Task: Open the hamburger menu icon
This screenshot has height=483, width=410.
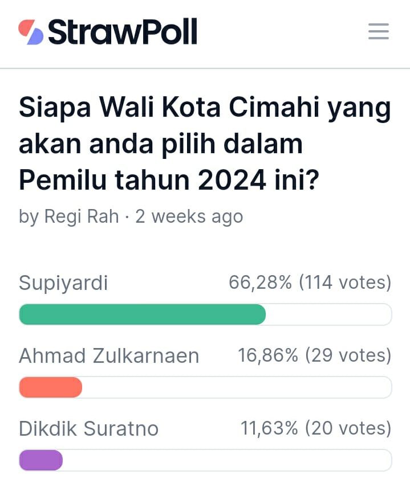Action: point(378,31)
